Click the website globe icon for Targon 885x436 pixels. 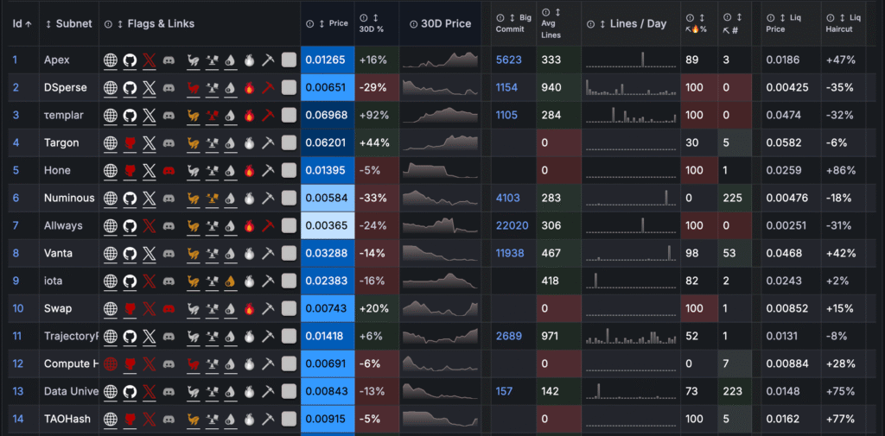point(110,142)
